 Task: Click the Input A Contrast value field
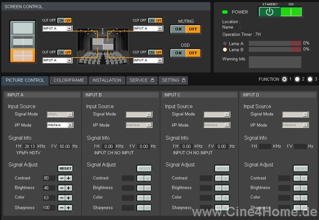[49, 178]
